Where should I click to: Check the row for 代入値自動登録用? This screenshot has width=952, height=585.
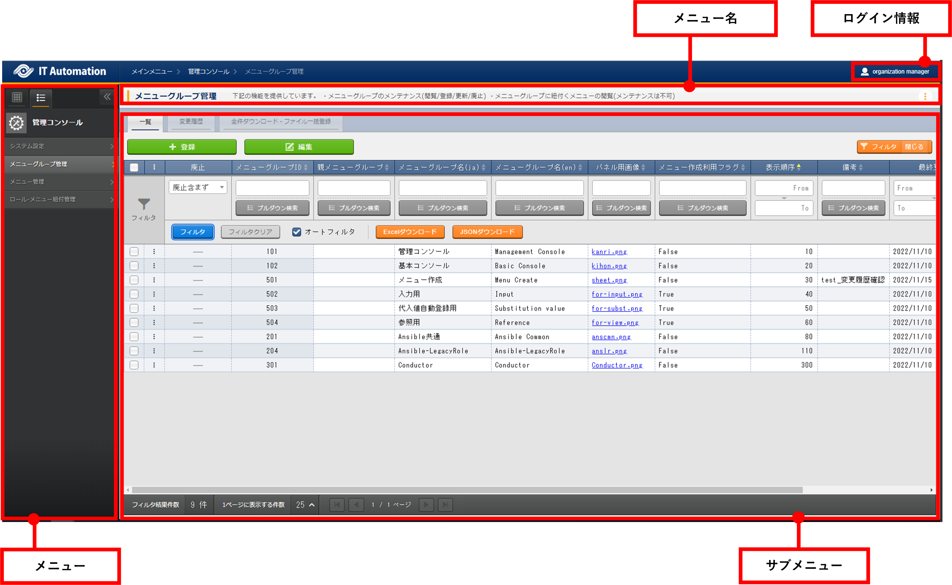[134, 308]
